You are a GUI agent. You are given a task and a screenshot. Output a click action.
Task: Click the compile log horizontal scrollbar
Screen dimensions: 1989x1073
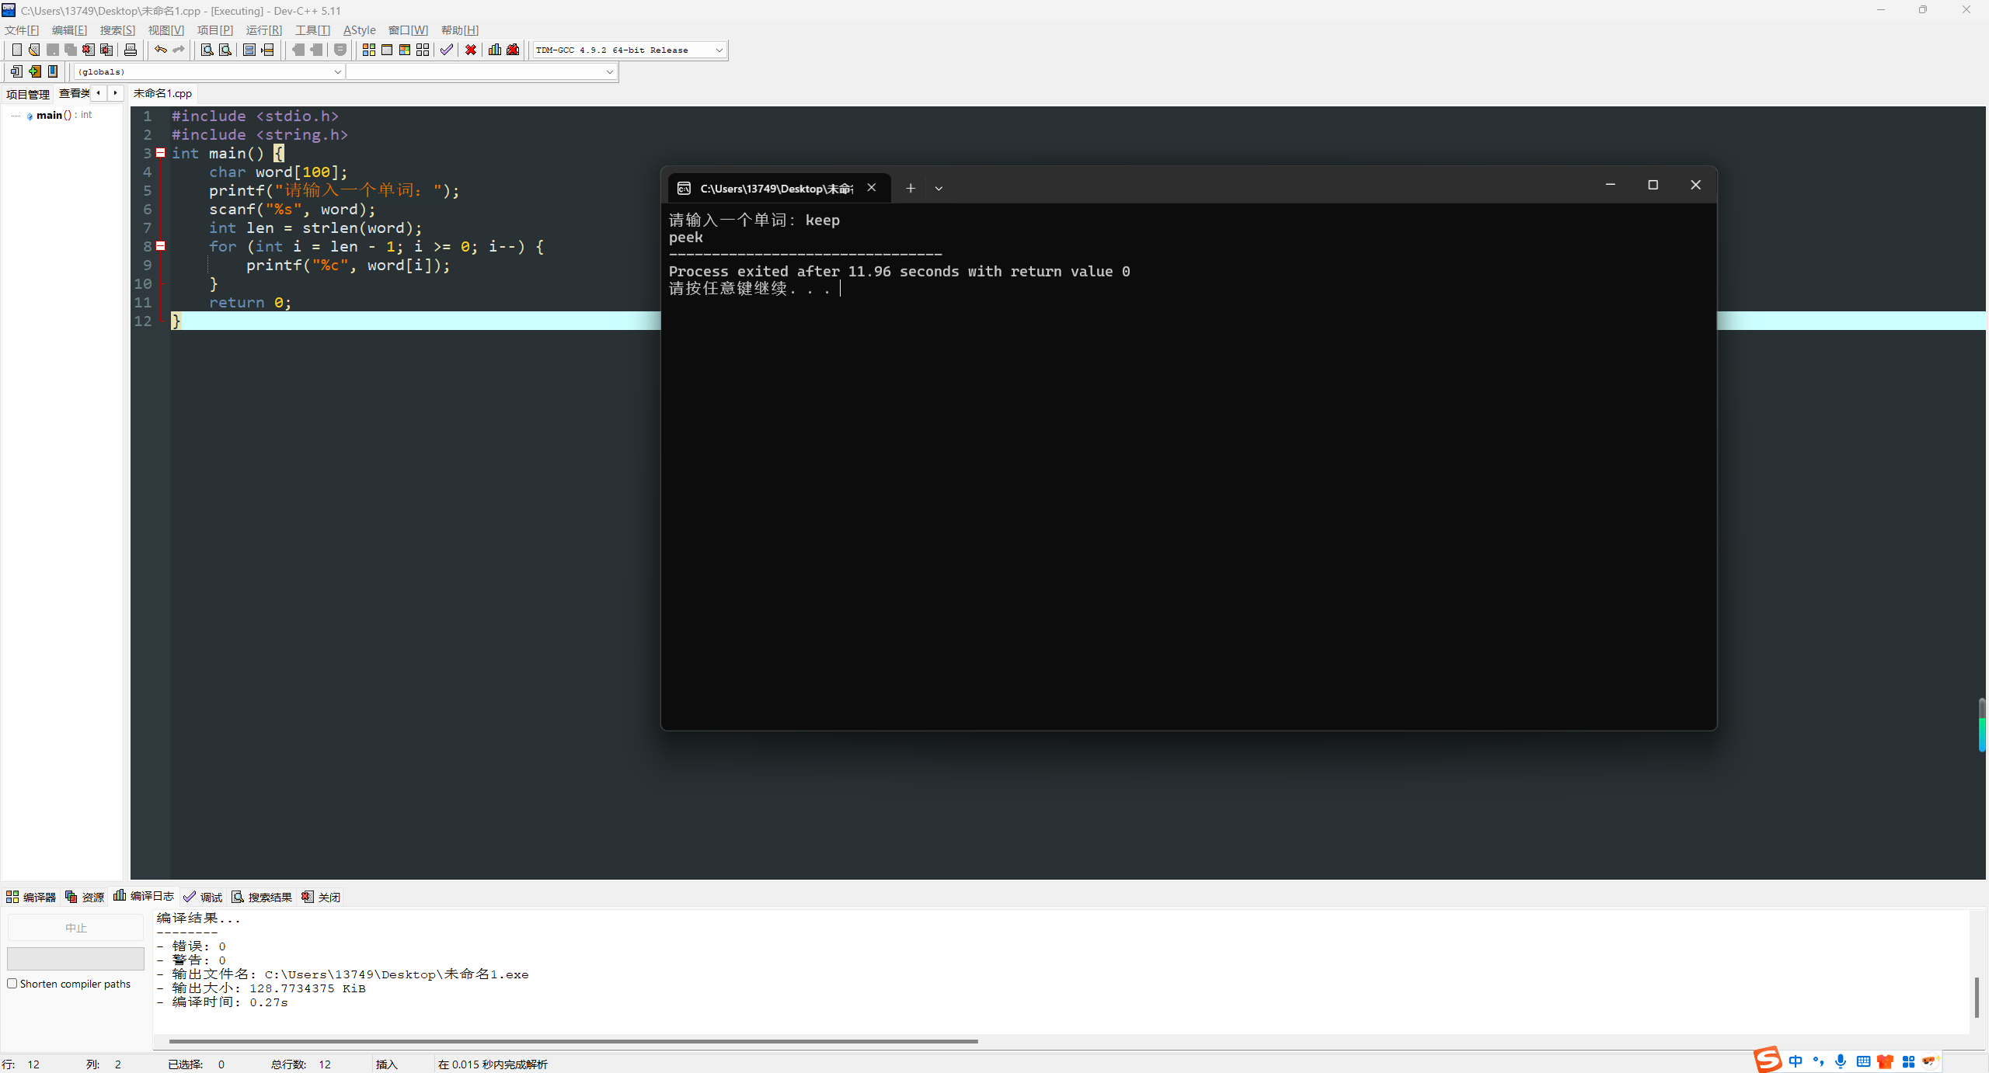tap(573, 1041)
